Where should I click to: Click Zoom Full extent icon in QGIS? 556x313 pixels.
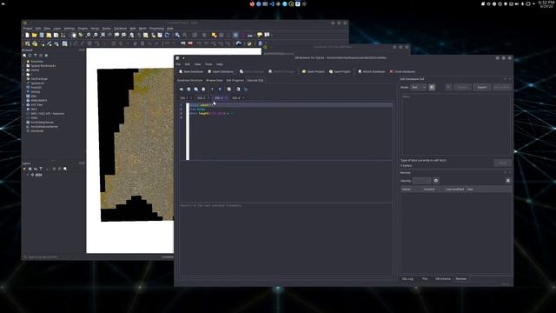103,35
